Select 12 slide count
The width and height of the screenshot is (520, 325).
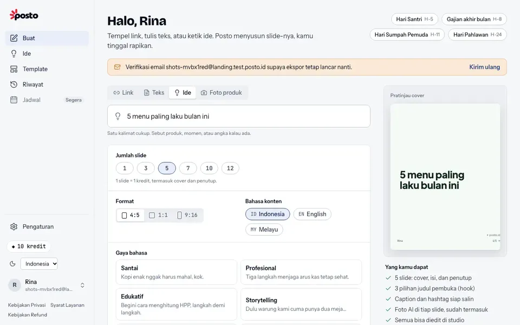230,168
